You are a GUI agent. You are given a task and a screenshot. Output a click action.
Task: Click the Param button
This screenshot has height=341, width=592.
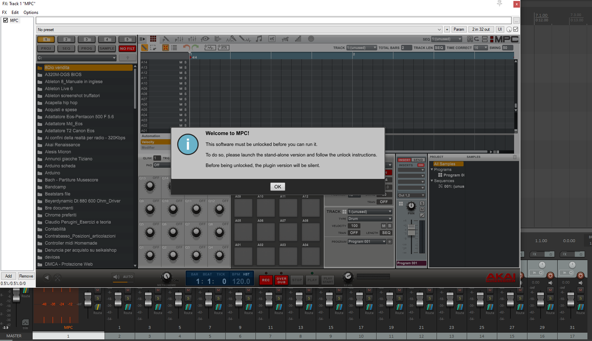[x=458, y=30]
